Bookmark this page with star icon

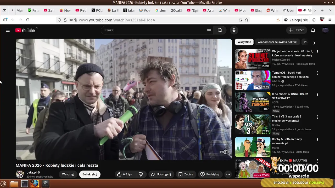247,20
